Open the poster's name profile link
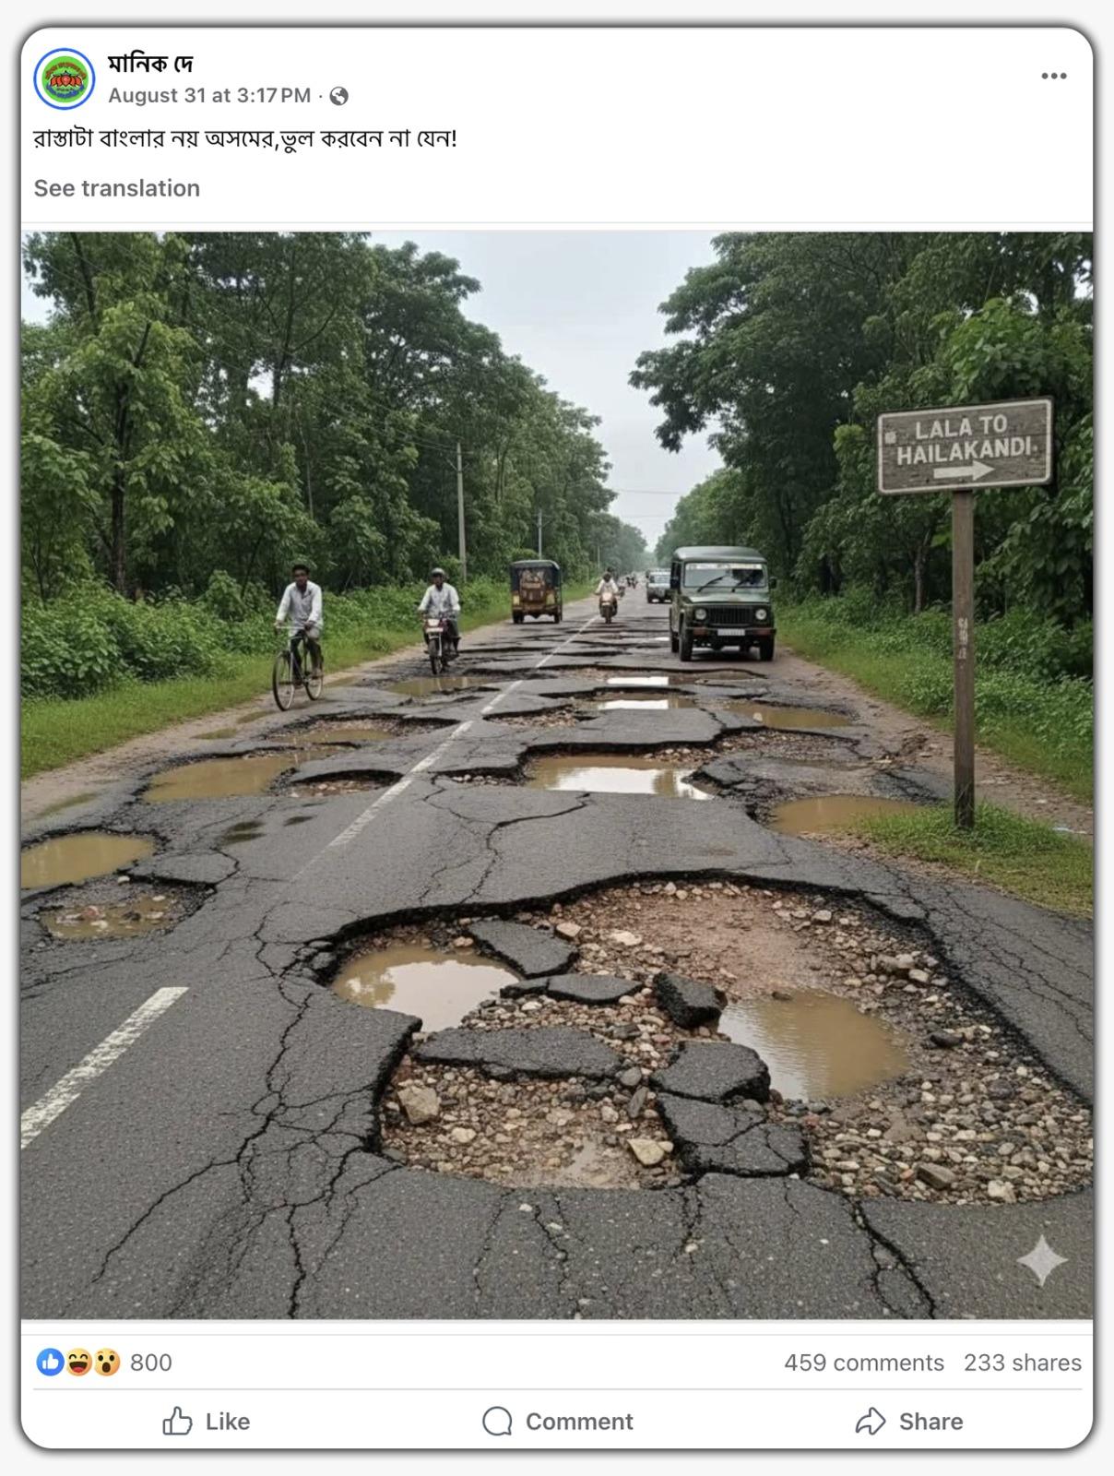 pos(150,63)
